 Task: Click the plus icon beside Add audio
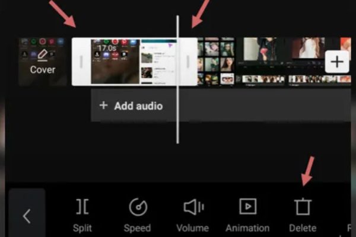(104, 105)
